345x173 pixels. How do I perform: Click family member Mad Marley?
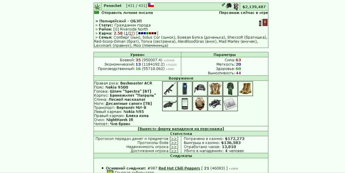click(229, 41)
